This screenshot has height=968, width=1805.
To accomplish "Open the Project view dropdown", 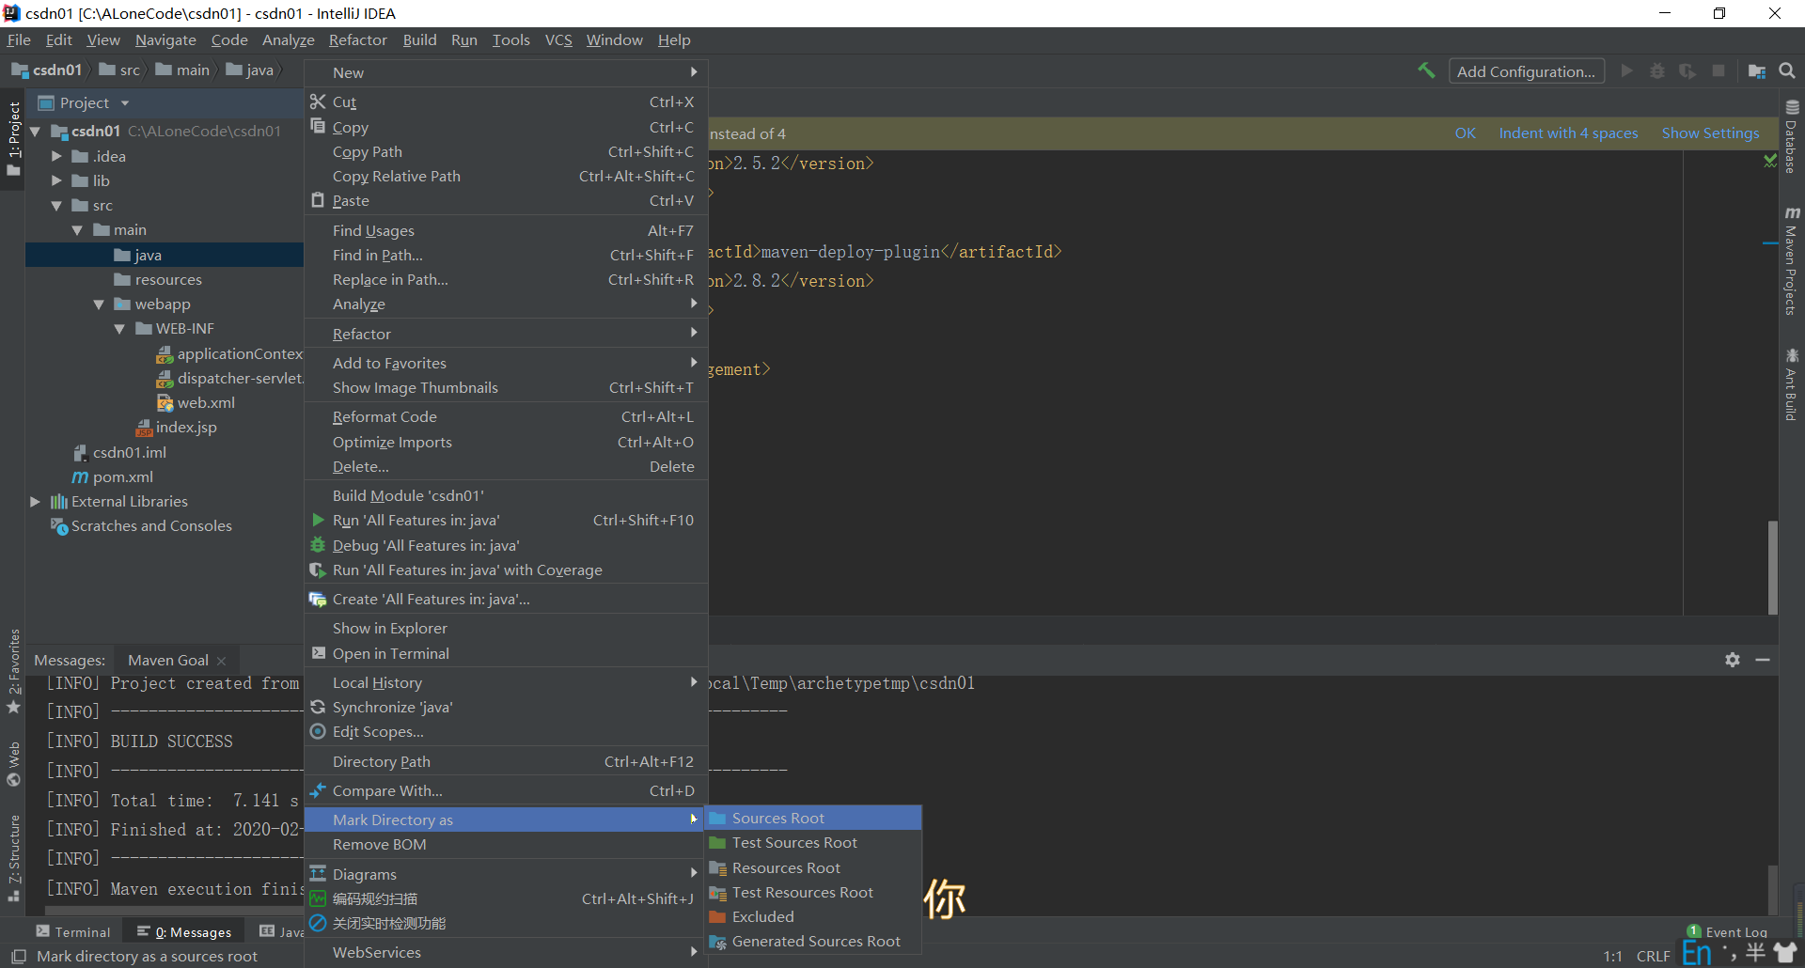I will (x=125, y=103).
